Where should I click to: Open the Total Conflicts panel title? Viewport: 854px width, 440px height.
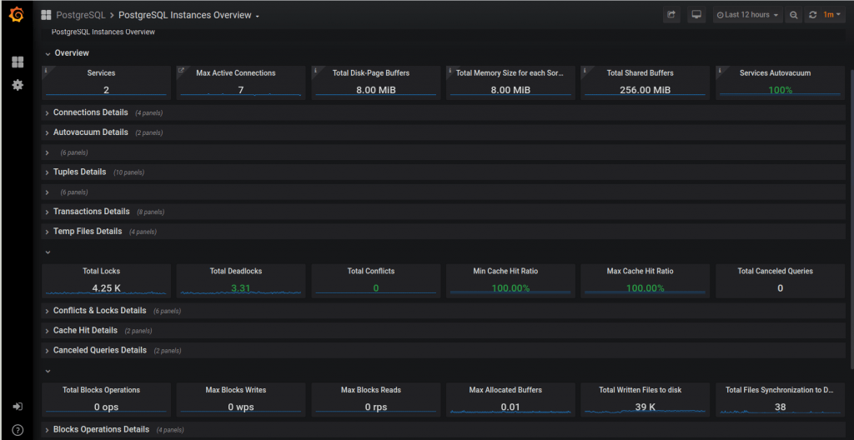click(371, 271)
